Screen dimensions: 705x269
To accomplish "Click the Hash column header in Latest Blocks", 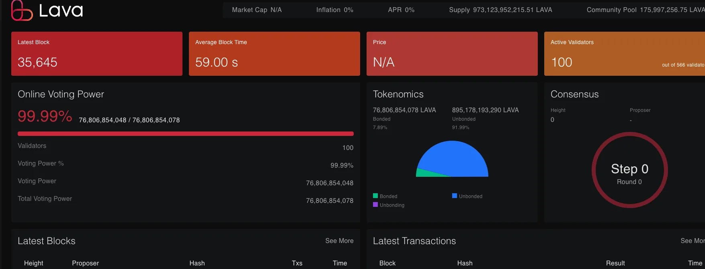I will coord(197,263).
